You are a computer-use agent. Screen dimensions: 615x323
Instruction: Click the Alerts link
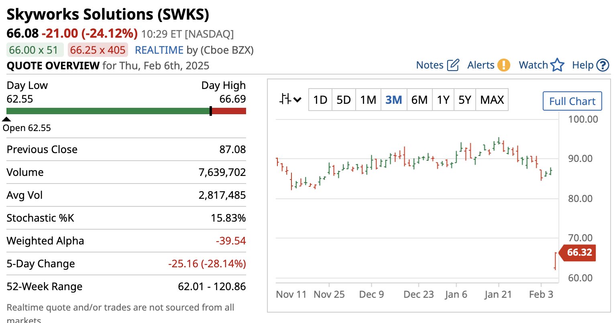coord(481,65)
